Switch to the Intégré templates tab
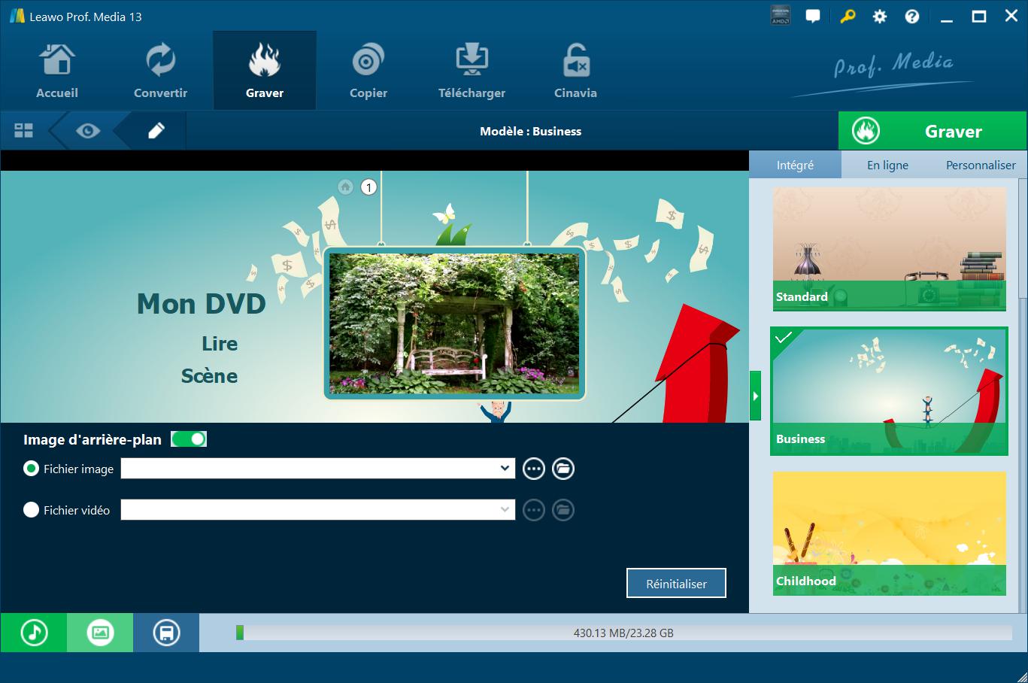The width and height of the screenshot is (1028, 683). [x=795, y=165]
